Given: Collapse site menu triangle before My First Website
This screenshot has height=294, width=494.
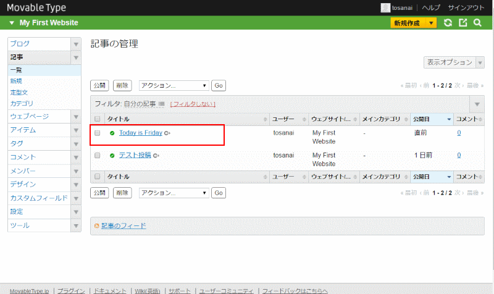Looking at the screenshot, I should coord(12,23).
